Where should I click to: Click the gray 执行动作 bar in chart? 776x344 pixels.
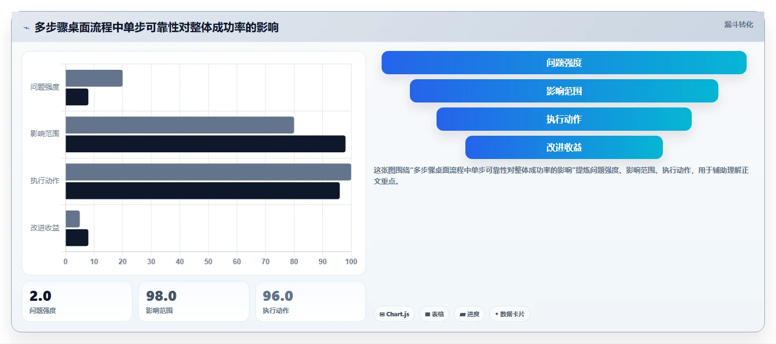pos(209,172)
